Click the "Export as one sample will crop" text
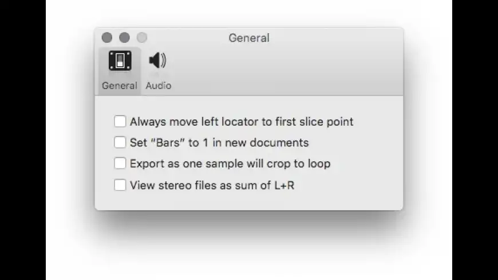 (230, 164)
